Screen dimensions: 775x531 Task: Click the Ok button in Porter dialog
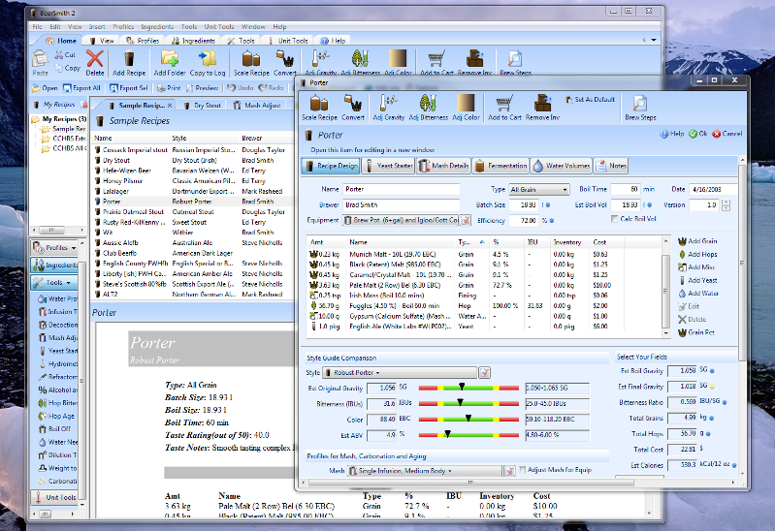pyautogui.click(x=698, y=134)
